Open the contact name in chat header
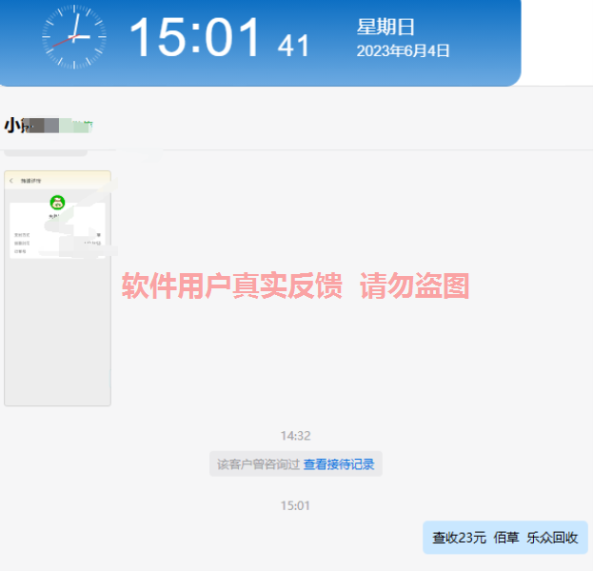This screenshot has width=593, height=571. click(x=38, y=126)
